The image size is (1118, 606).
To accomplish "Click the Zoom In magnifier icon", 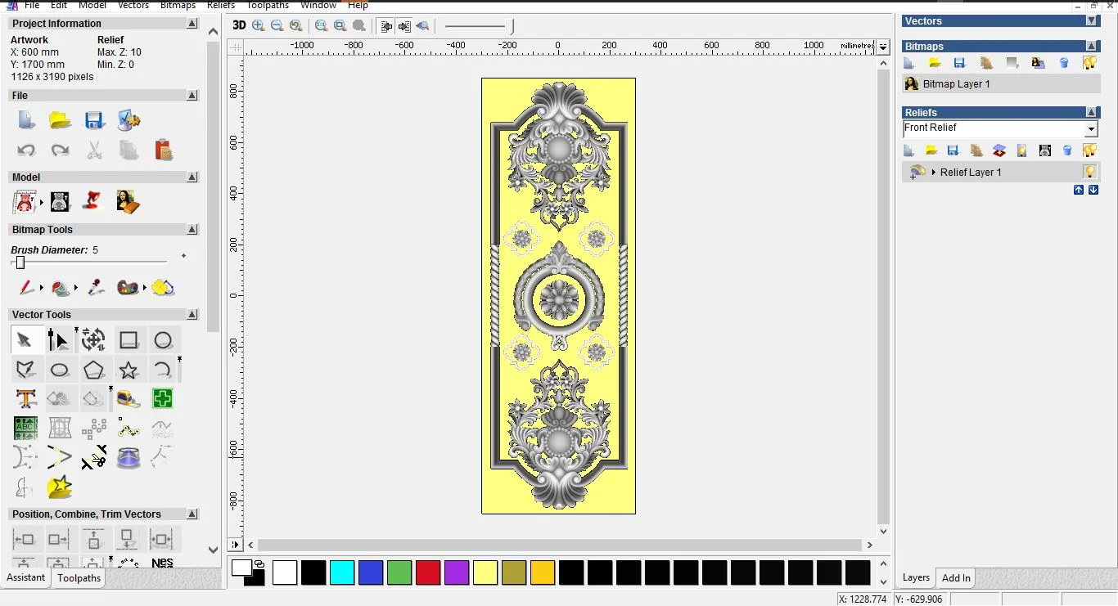I will [259, 25].
